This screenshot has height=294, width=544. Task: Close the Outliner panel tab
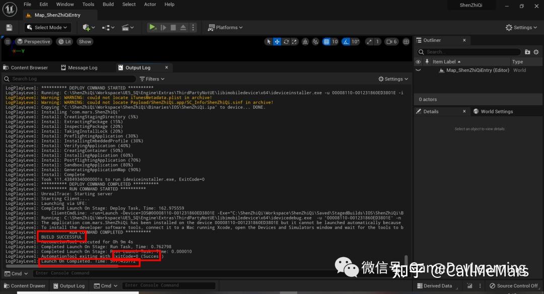464,40
